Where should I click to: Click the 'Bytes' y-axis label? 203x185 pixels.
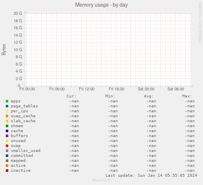click(4, 50)
